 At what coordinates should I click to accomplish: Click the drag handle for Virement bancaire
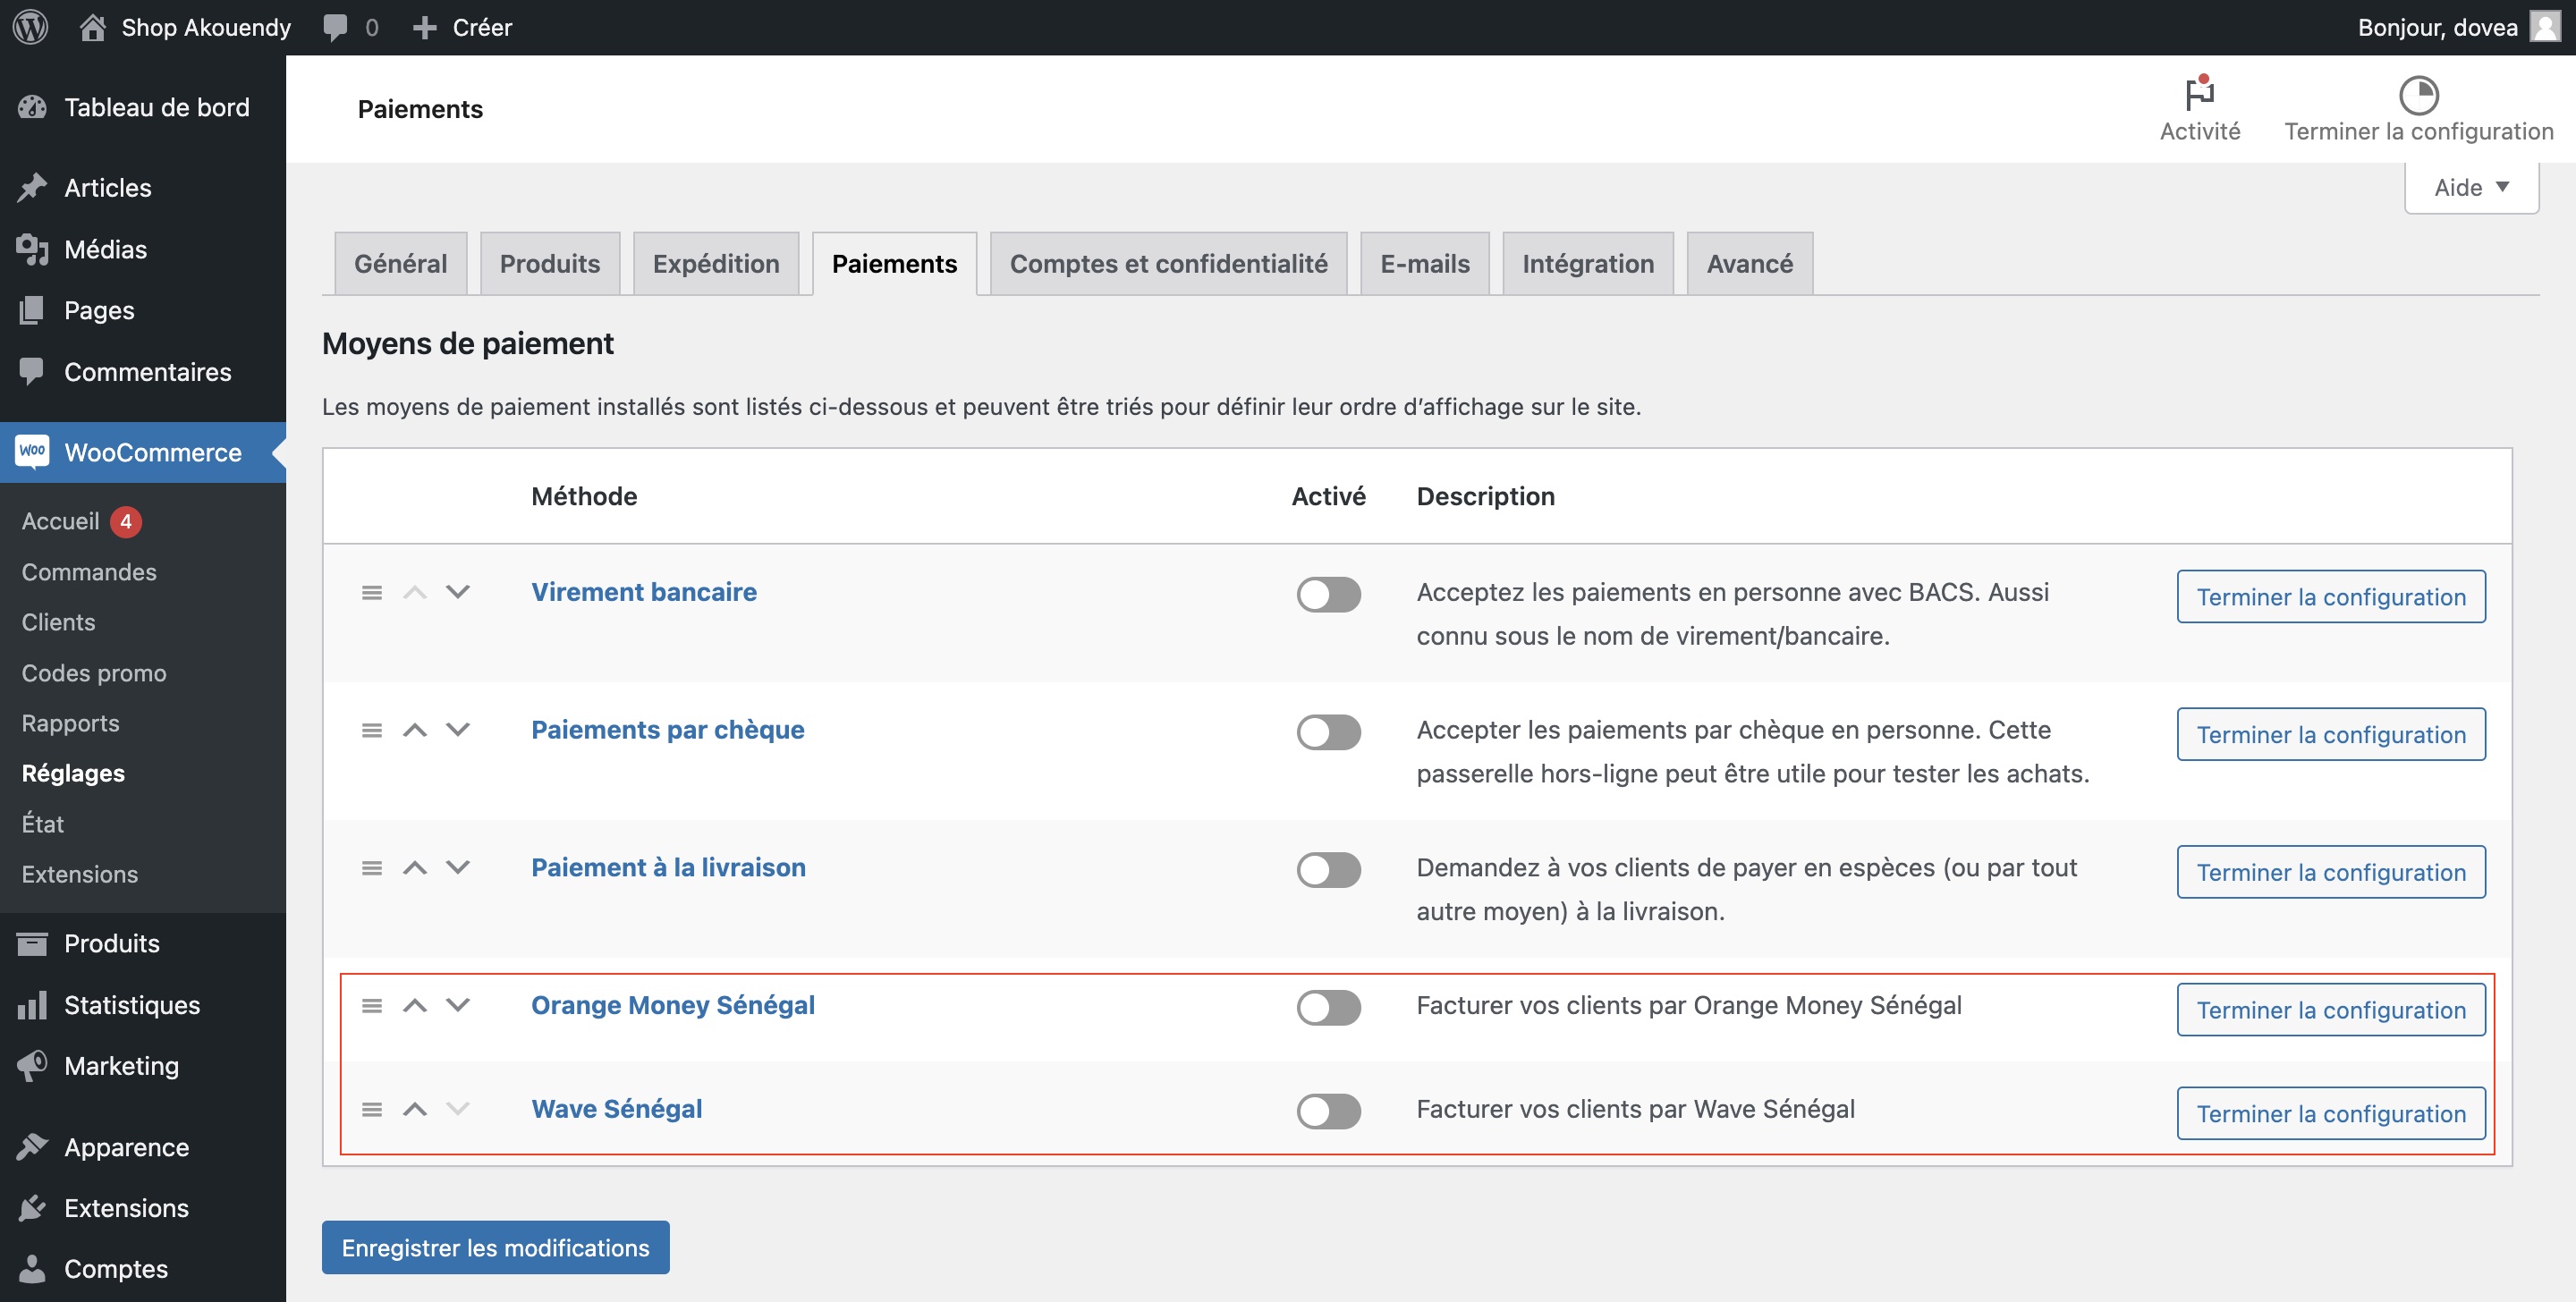[x=371, y=593]
